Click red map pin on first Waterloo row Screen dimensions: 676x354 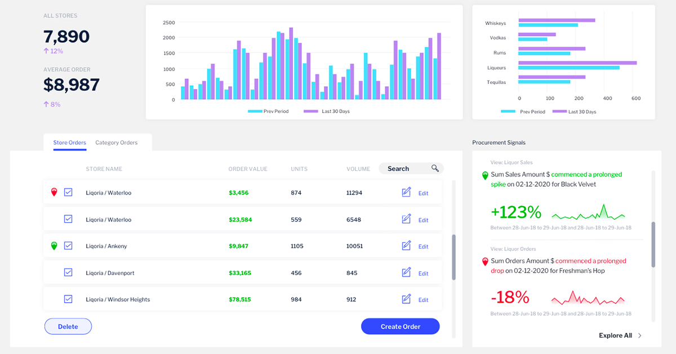(x=54, y=193)
